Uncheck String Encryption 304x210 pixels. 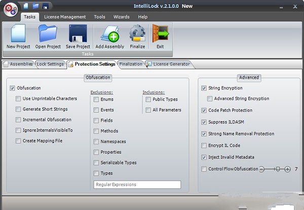coord(204,88)
